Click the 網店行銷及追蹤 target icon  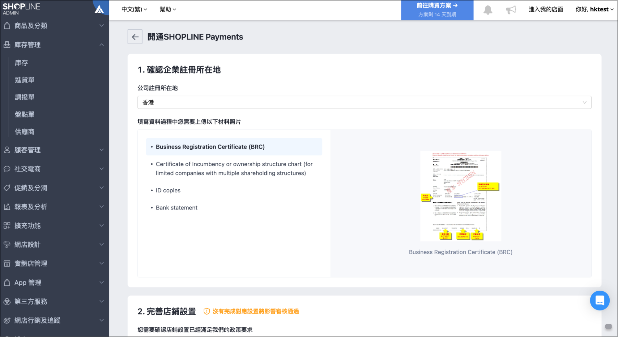7,320
